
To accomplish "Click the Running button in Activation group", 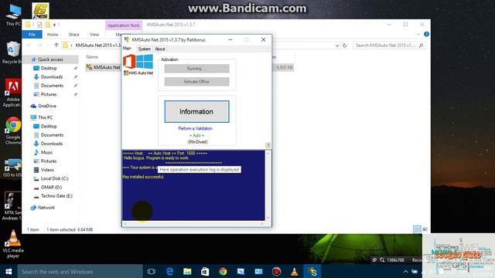I will 196,69.
